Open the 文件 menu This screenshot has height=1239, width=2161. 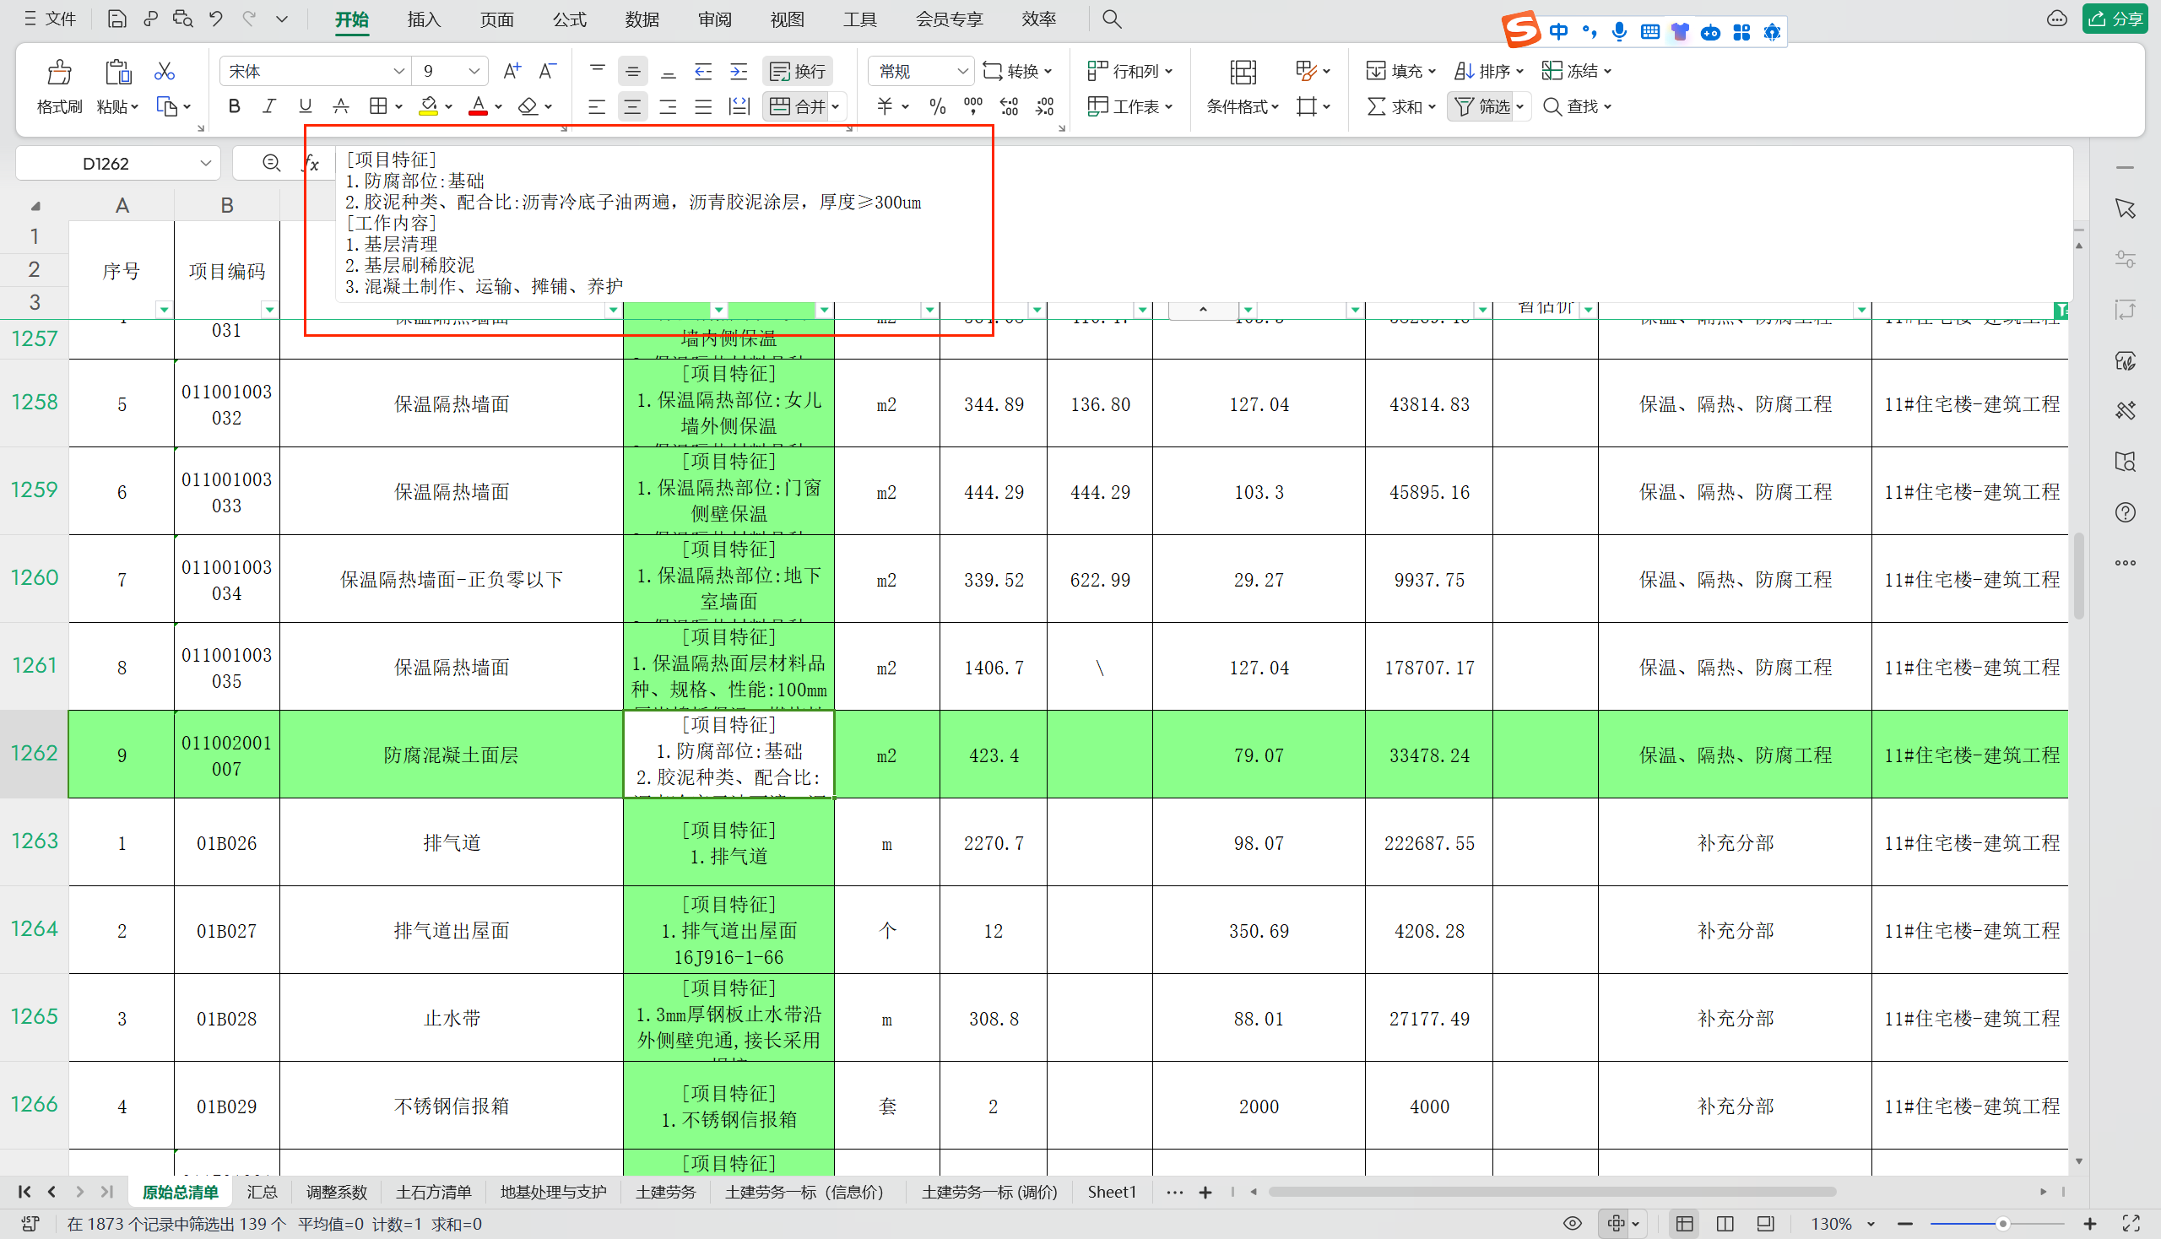[x=51, y=19]
